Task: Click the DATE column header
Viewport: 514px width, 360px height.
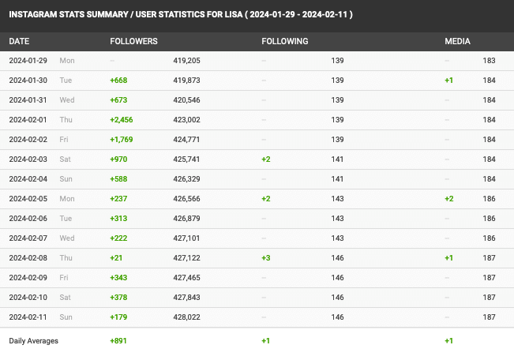Action: [19, 41]
